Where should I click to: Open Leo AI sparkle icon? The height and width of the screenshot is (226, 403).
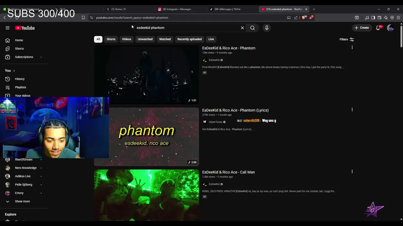[x=386, y=18]
